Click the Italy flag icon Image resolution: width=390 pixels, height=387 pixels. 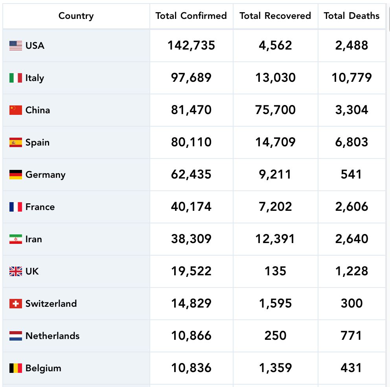[16, 78]
